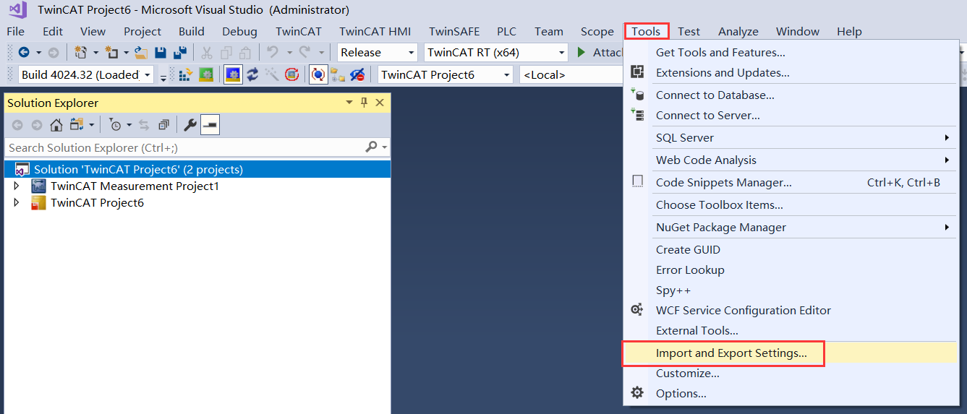Choose Customize menu entry
Viewport: 967px width, 414px height.
click(x=790, y=373)
